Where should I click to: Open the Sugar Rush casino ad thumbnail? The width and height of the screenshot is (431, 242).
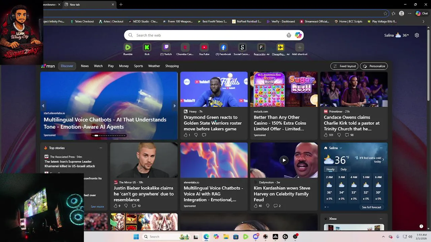click(284, 89)
